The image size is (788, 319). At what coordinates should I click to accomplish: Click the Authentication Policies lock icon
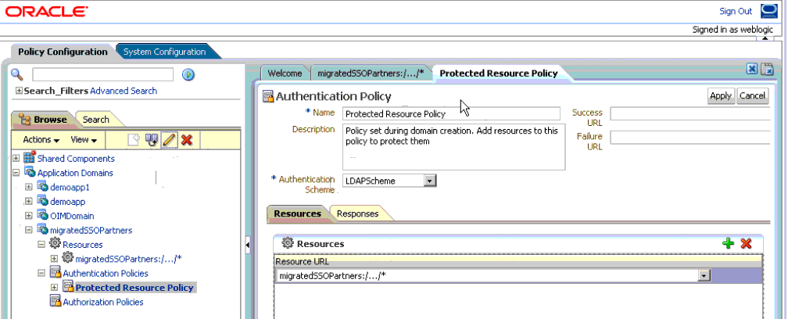[55, 274]
